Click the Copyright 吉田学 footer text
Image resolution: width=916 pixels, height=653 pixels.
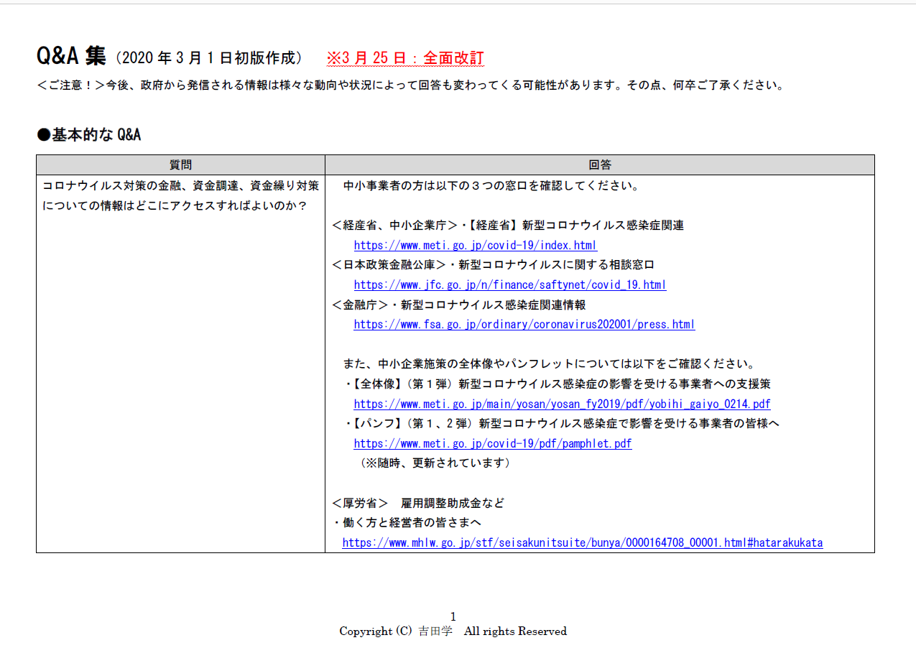453,631
